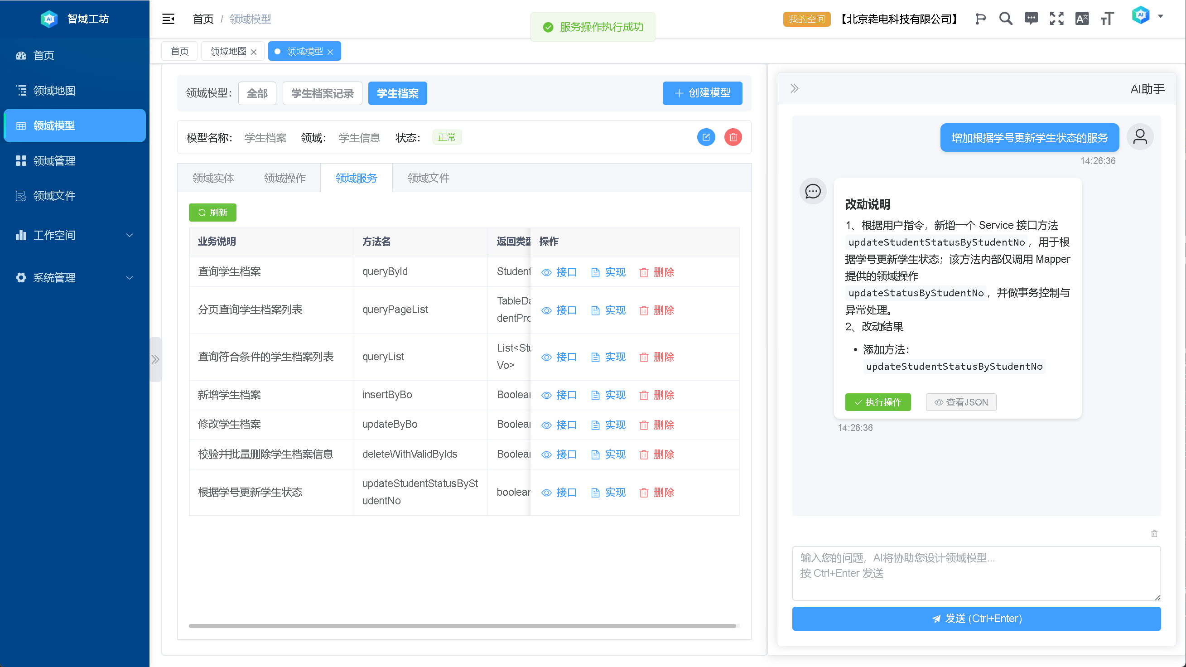1186x667 pixels.
Task: Click the fullscreen toggle icon
Action: coord(1056,19)
